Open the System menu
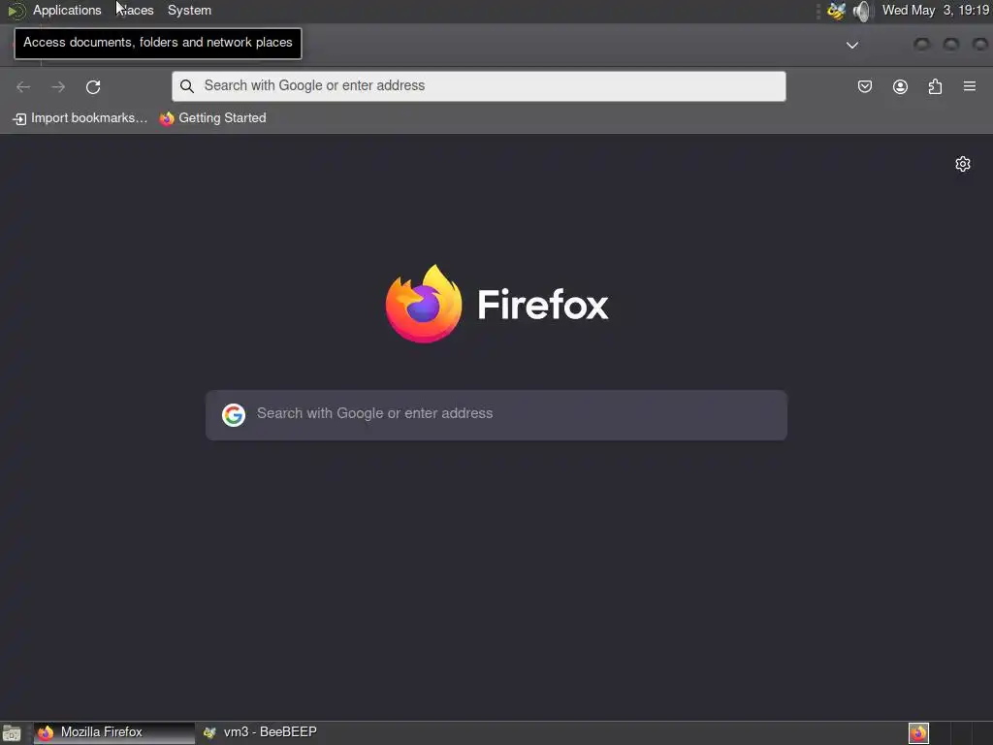Viewport: 993px width, 745px height. [189, 10]
